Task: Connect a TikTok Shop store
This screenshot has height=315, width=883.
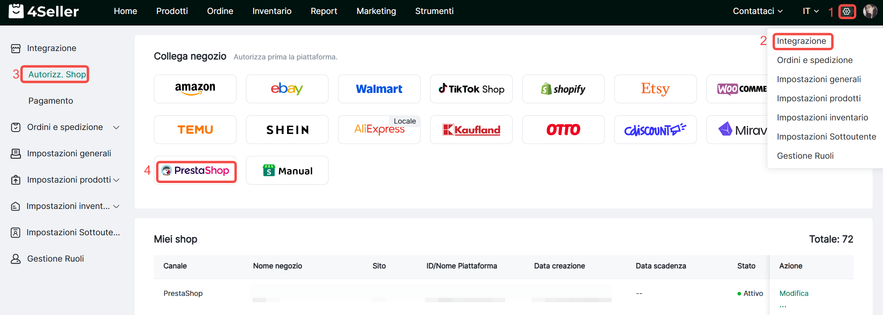Action: (471, 89)
